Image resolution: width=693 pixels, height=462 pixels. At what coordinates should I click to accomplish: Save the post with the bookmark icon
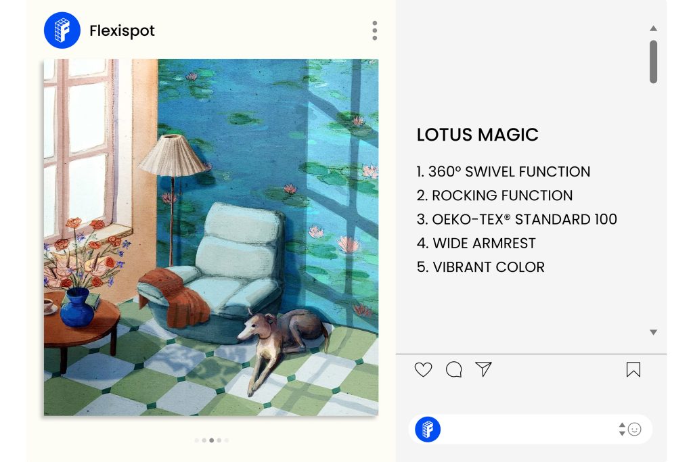tap(633, 370)
